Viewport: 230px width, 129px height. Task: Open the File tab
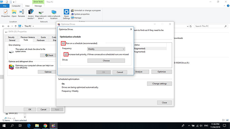(x=5, y=6)
